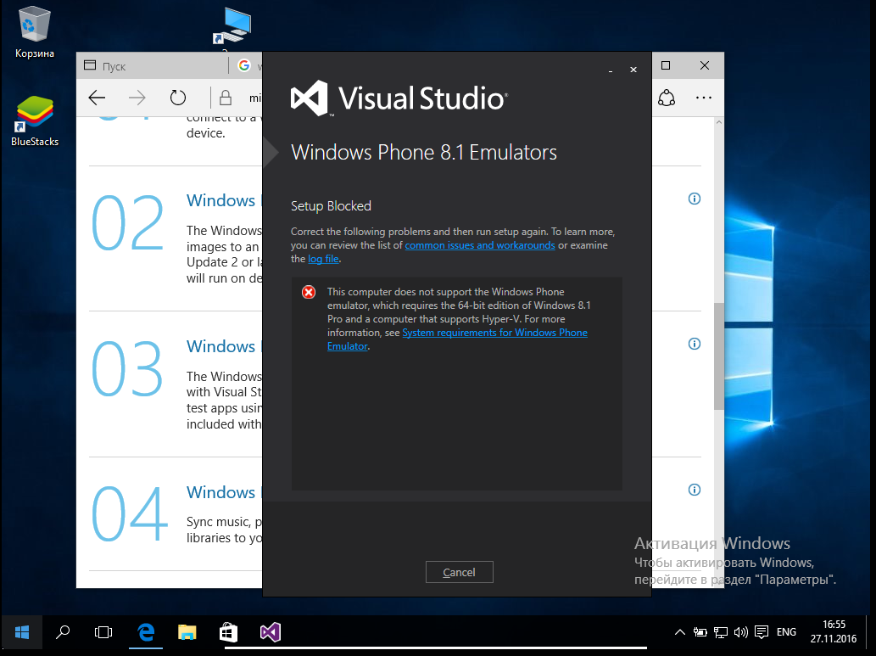Image resolution: width=876 pixels, height=656 pixels.
Task: Go back in the Edge browser
Action: (x=98, y=98)
